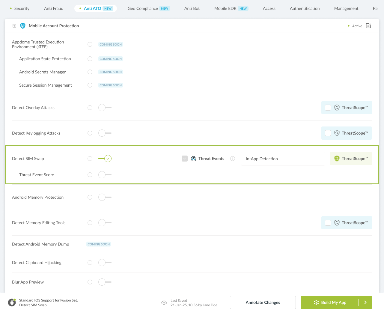The width and height of the screenshot is (384, 312).
Task: Click the Annotate Changes button
Action: (x=263, y=302)
